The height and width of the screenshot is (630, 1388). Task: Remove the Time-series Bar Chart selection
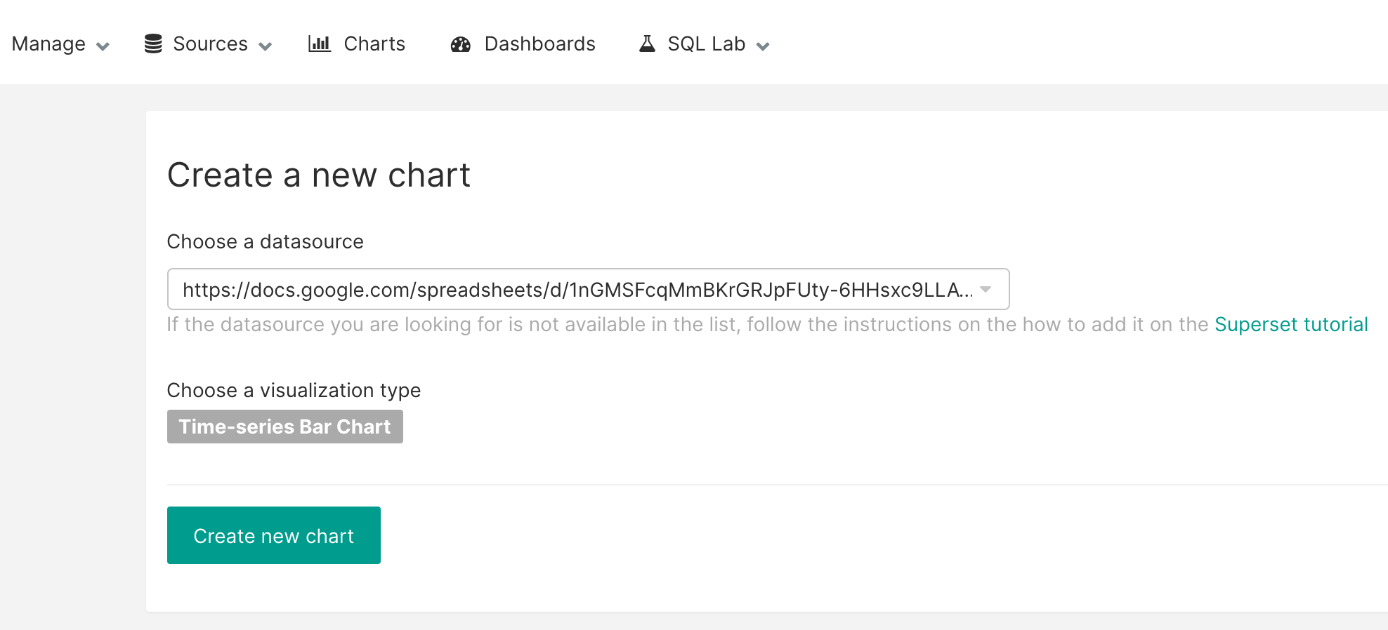point(284,426)
